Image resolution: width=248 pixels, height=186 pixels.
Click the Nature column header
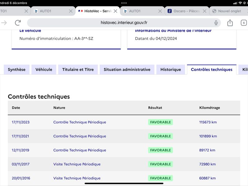click(59, 108)
